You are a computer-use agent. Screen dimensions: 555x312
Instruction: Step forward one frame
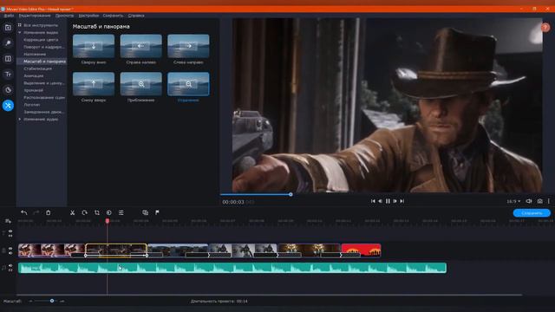point(395,201)
